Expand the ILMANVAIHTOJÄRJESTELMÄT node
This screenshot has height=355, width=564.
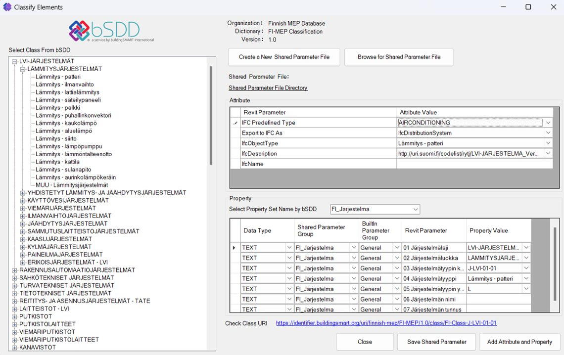click(23, 216)
